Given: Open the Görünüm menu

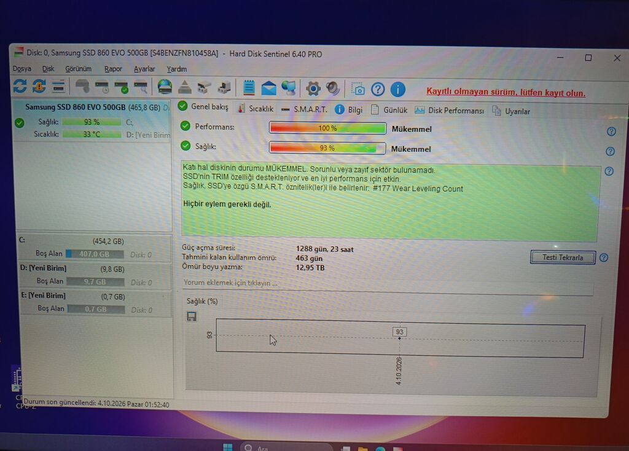Looking at the screenshot, I should click(x=78, y=69).
